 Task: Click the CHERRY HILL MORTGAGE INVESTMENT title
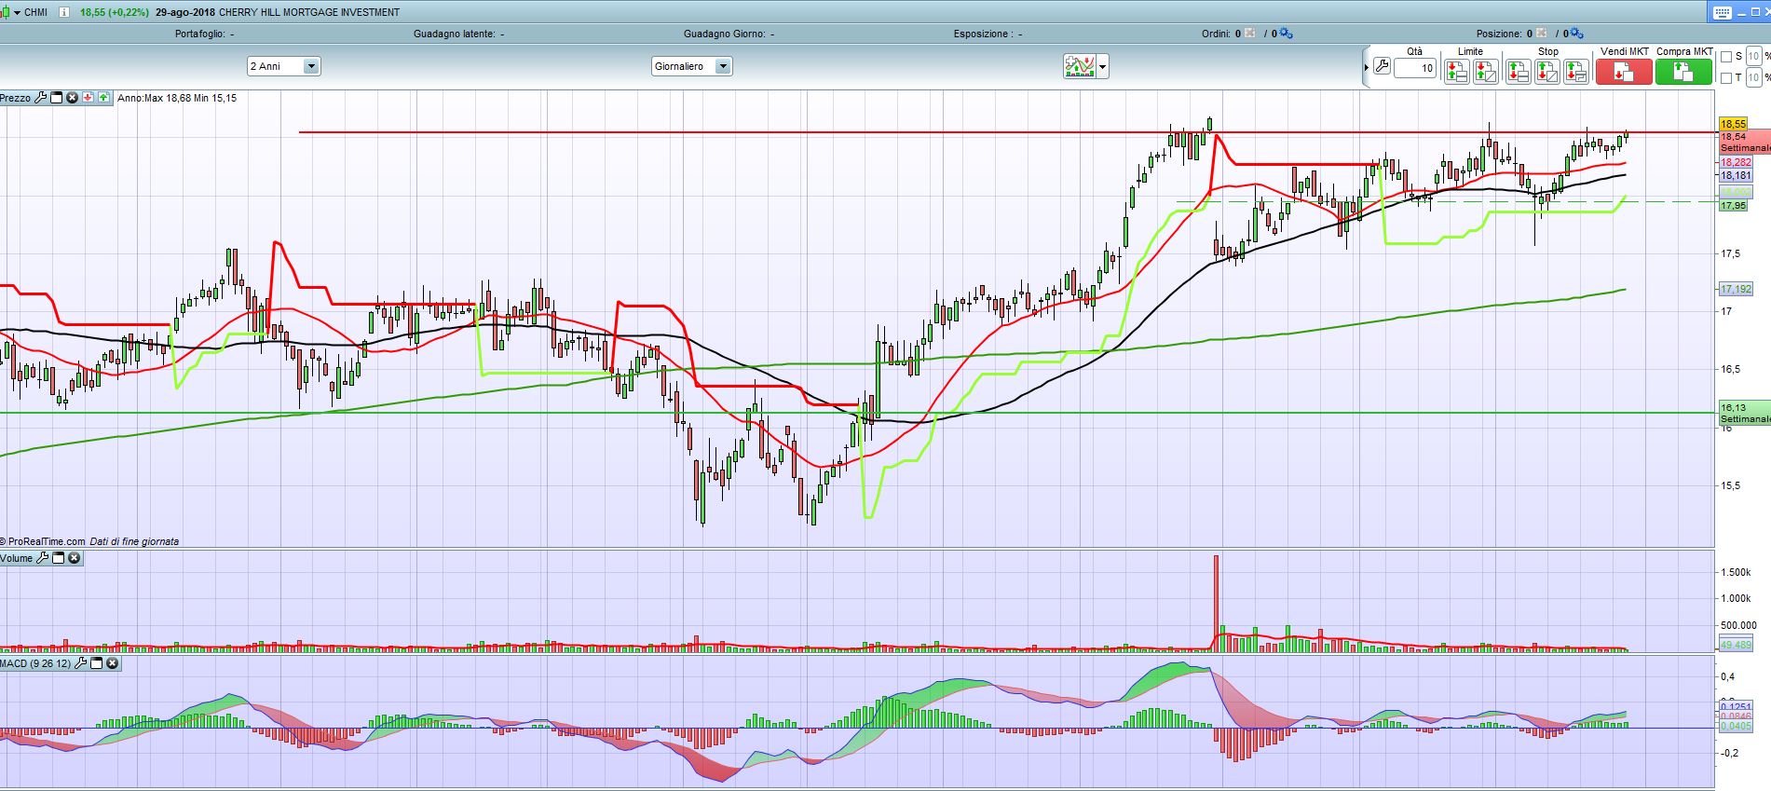309,12
